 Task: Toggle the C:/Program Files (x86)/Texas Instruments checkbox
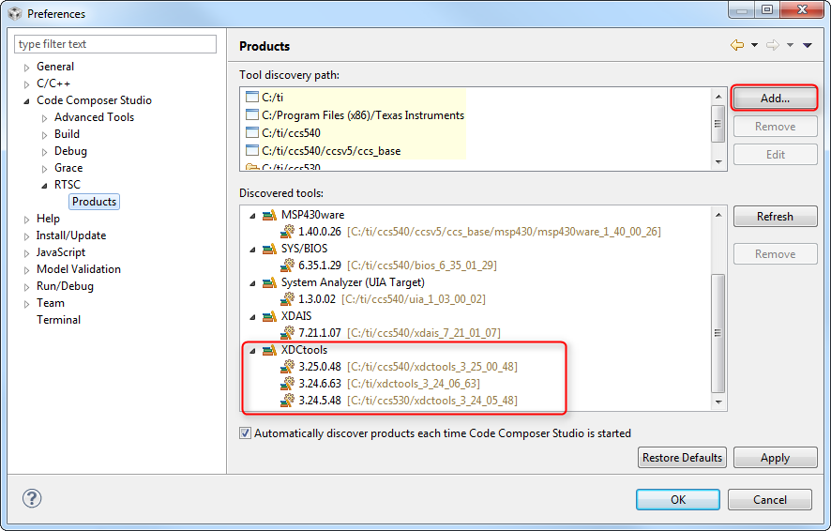[x=252, y=115]
